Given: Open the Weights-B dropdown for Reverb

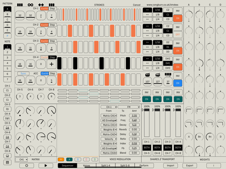Looking at the screenshot, I should pos(109,130).
